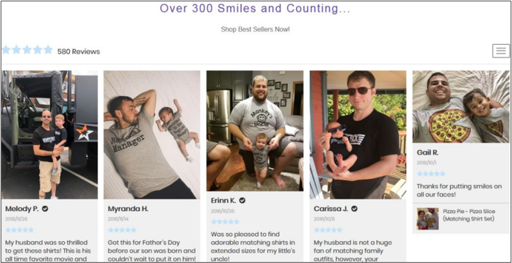Click Myranda H.'s star rating

(122, 230)
